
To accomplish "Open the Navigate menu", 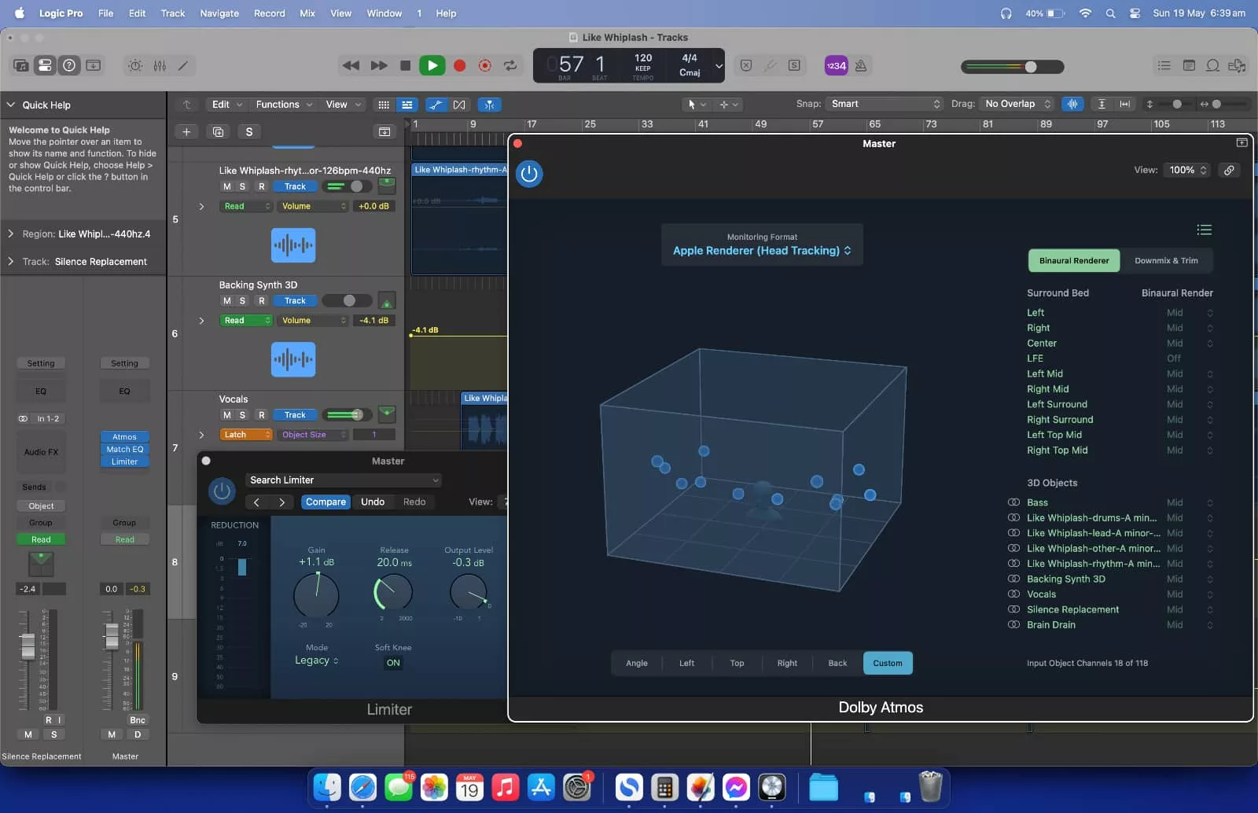I will 219,13.
